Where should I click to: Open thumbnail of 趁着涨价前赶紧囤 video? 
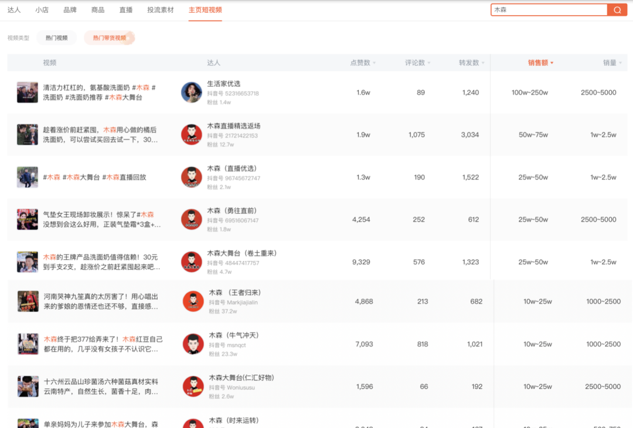point(28,134)
